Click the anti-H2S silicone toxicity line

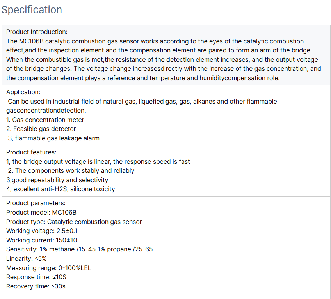61,189
